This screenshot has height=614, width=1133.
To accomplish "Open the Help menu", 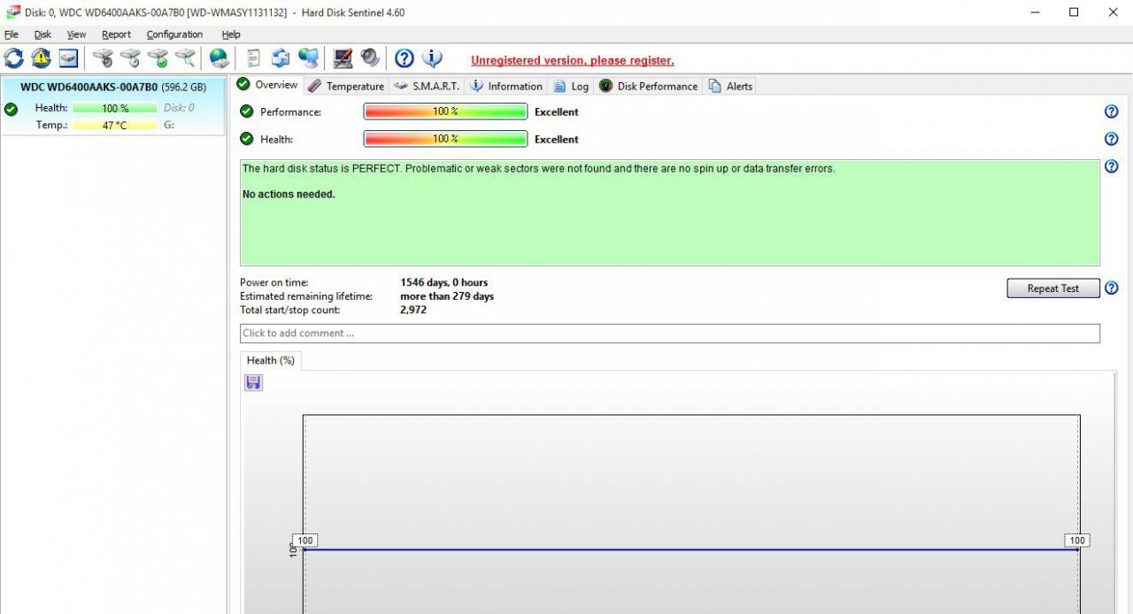I will (231, 35).
